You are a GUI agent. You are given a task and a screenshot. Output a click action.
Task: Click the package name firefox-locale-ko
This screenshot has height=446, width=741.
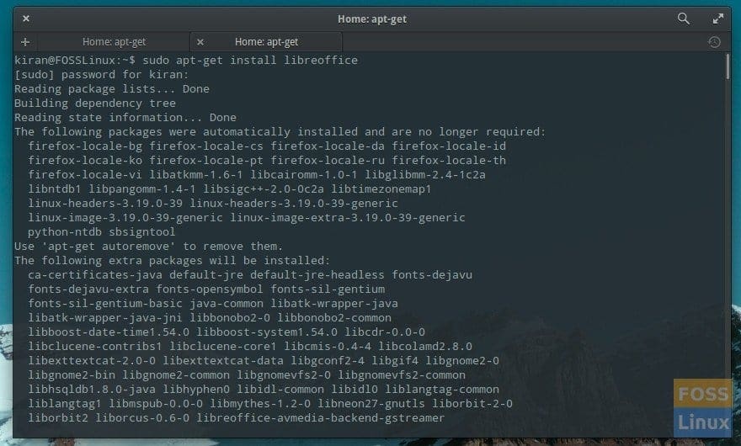point(85,160)
